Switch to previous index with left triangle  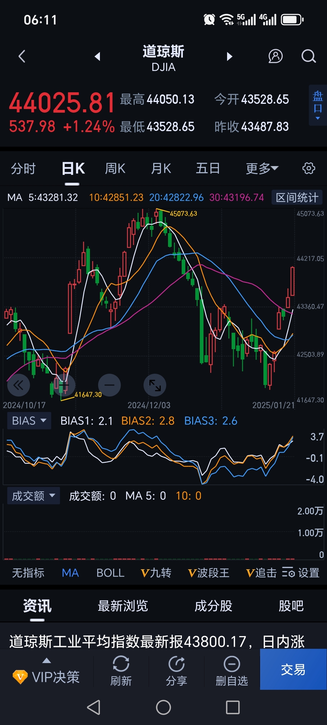click(x=97, y=56)
